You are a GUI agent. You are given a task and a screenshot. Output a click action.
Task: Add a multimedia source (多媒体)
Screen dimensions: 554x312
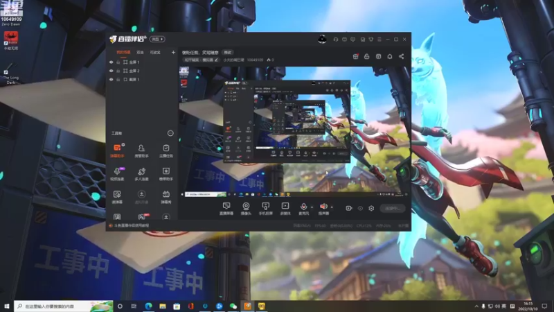tap(285, 209)
